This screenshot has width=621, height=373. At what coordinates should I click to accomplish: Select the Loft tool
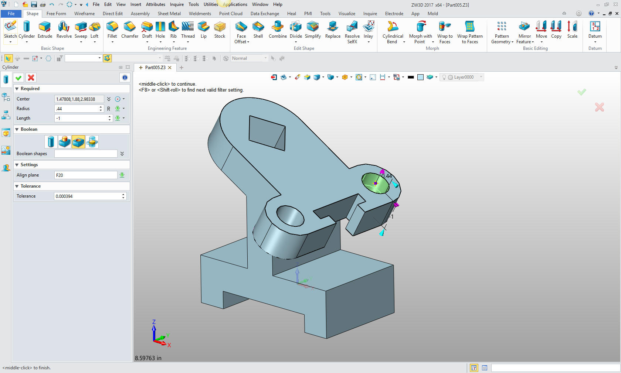click(95, 29)
